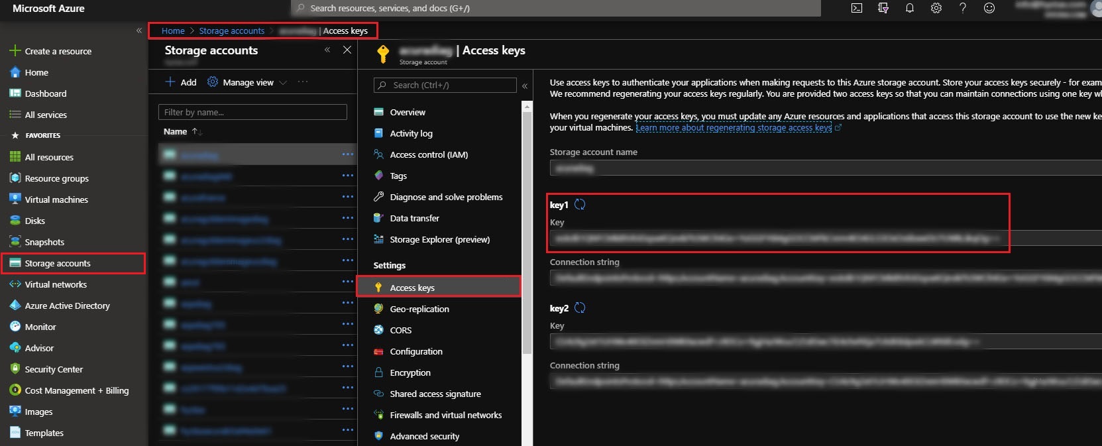Select Access keys under Settings

coord(439,287)
